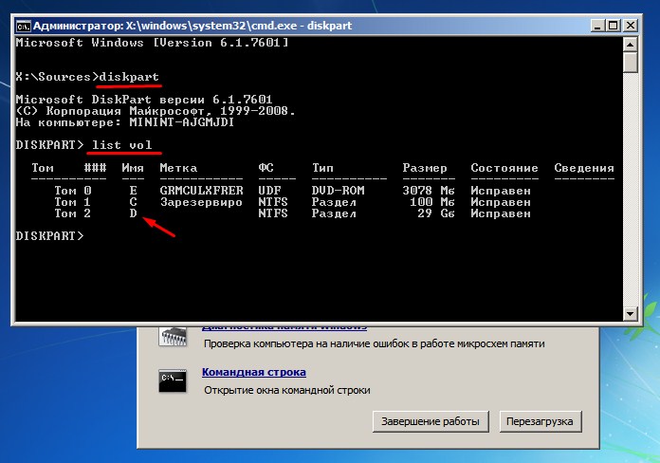Click the column header Сведения
This screenshot has height=463, width=660.
(584, 168)
